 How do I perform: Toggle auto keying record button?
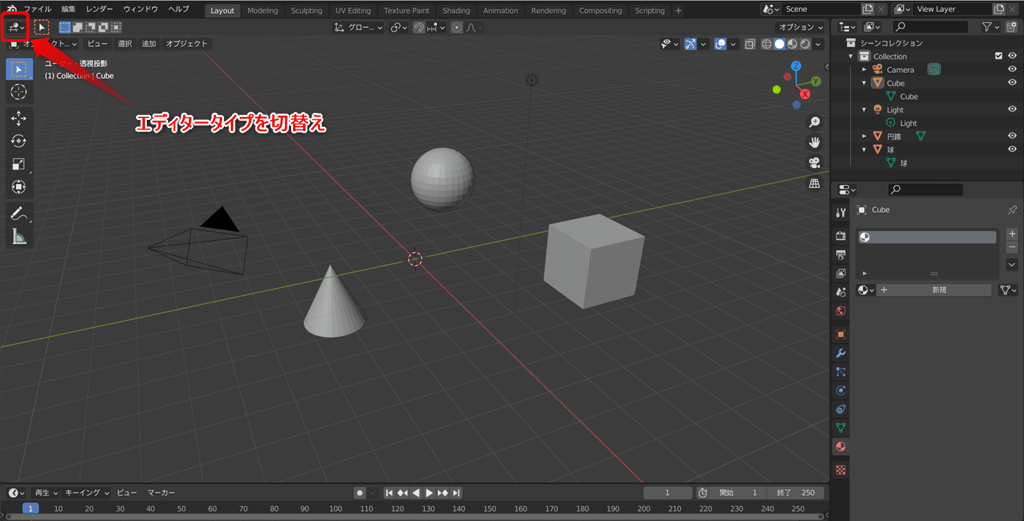tap(360, 493)
